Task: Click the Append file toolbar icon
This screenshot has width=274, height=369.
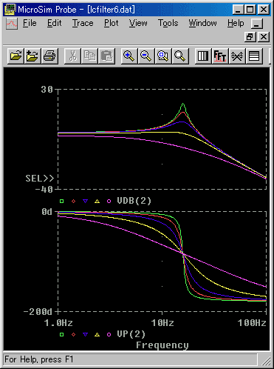Action: coord(32,56)
